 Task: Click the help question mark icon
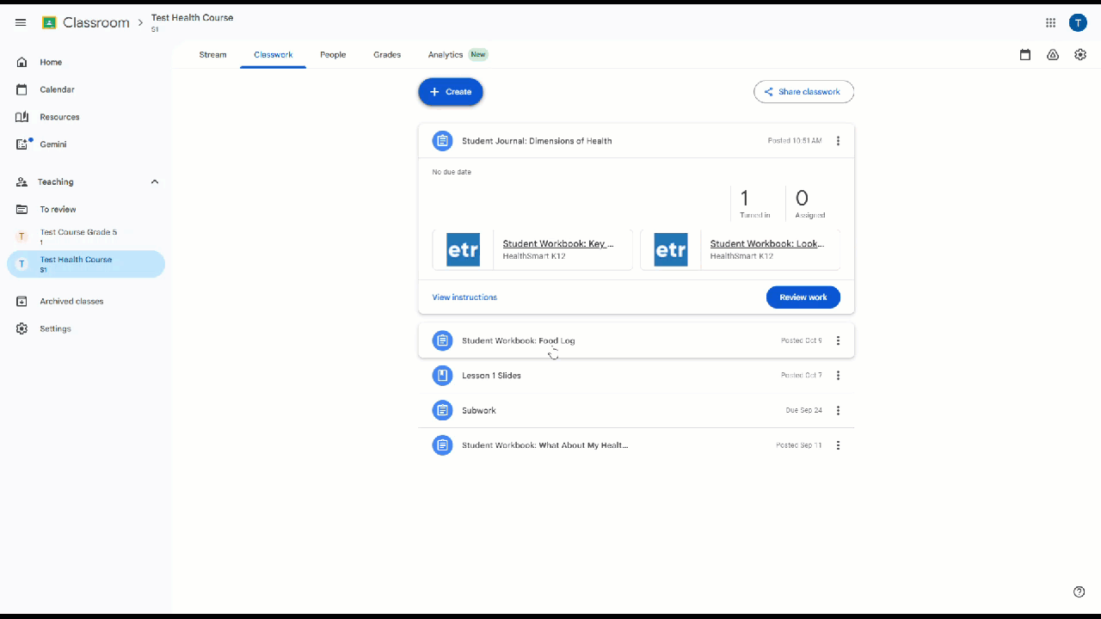[1079, 591]
